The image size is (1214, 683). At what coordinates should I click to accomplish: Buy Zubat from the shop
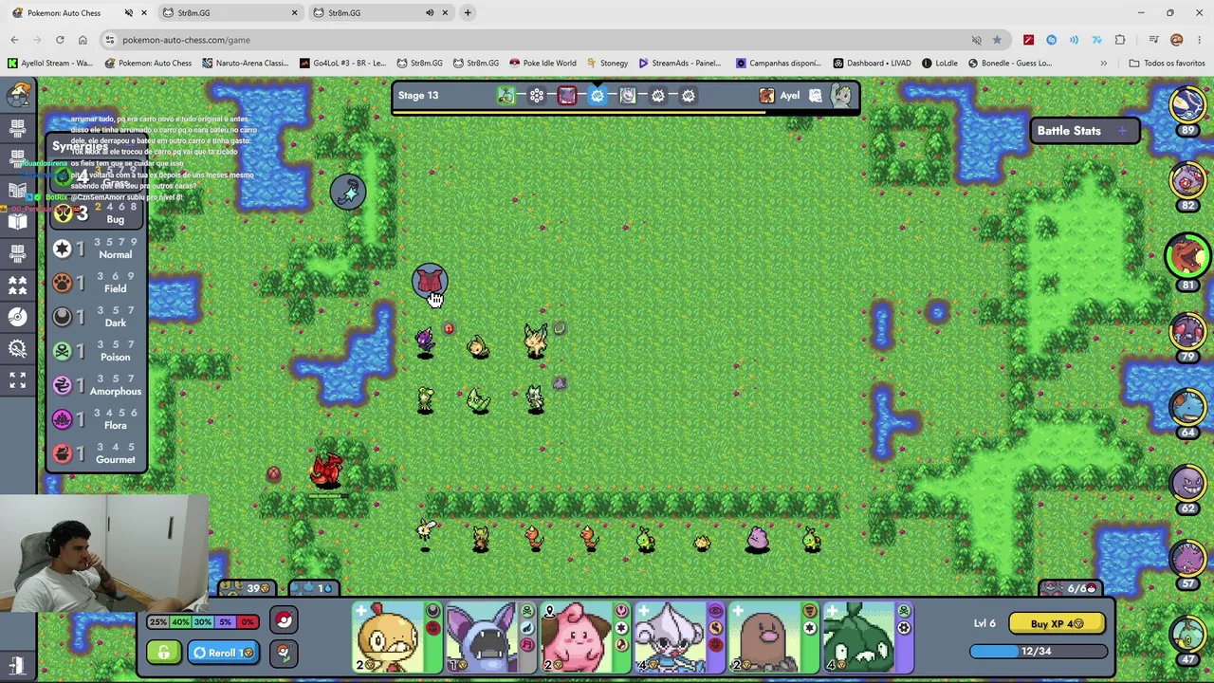490,637
